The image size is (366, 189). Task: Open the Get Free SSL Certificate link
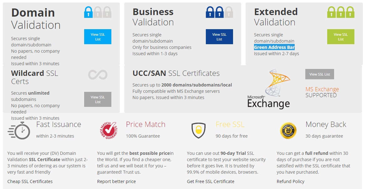[x=211, y=181]
